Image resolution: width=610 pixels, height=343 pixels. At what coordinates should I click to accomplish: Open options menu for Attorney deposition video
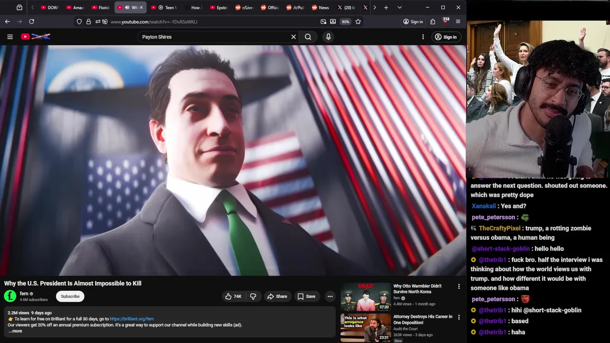(x=459, y=317)
